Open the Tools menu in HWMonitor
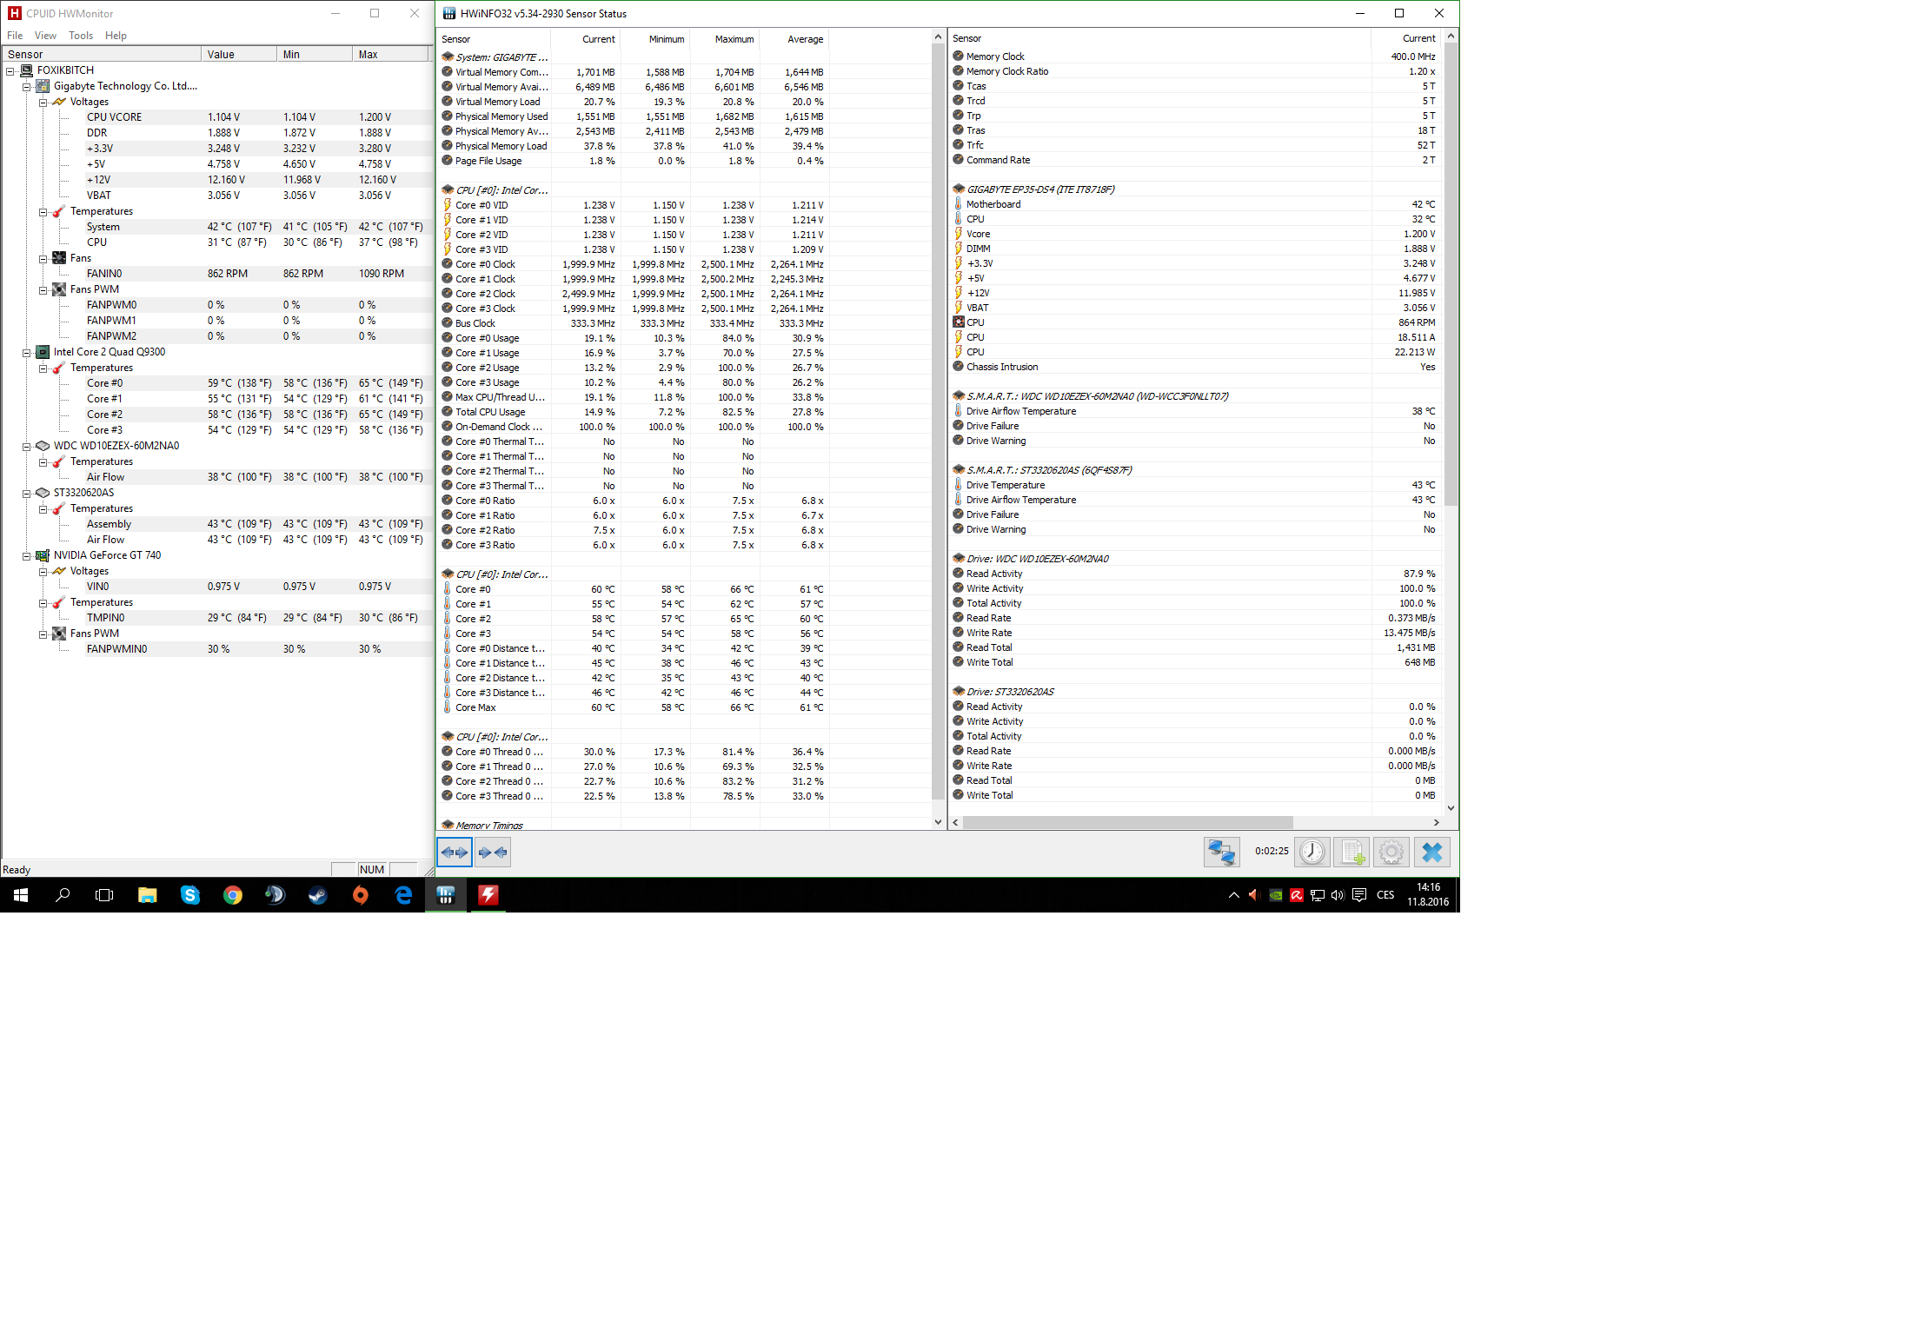The image size is (1906, 1334). tap(81, 36)
